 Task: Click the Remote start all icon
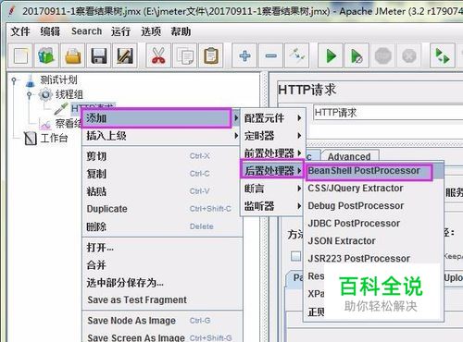click(x=443, y=56)
